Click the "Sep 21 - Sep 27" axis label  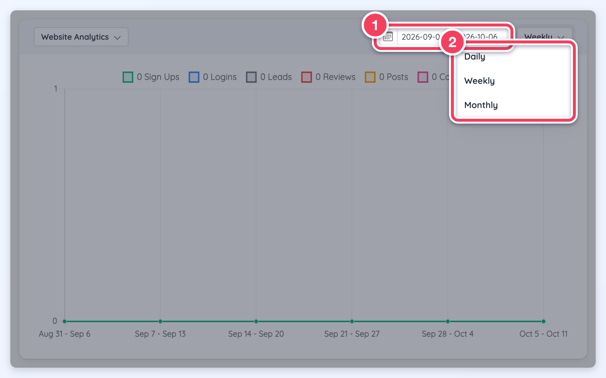(x=352, y=334)
